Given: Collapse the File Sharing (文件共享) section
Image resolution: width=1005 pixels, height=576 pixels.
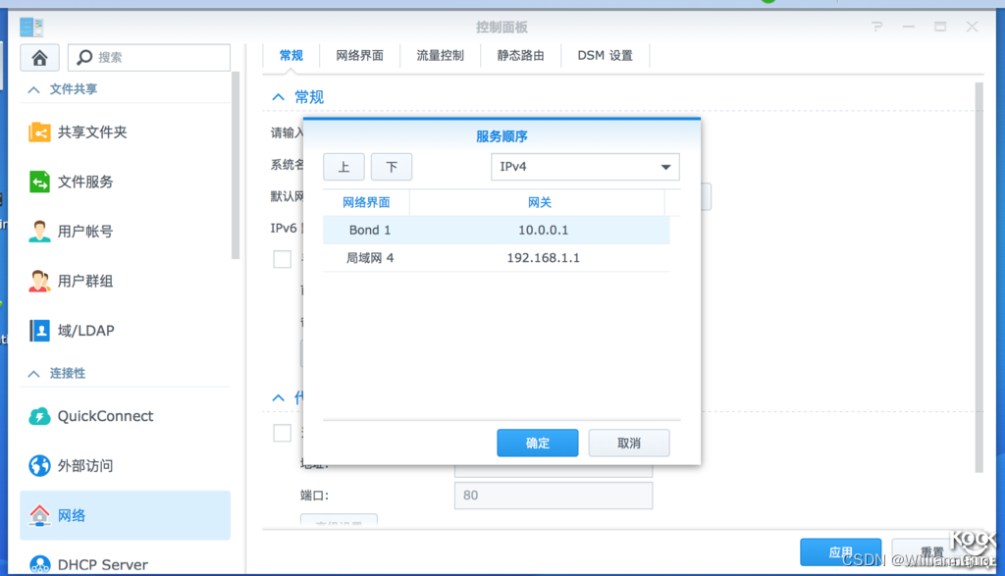Looking at the screenshot, I should (x=32, y=89).
